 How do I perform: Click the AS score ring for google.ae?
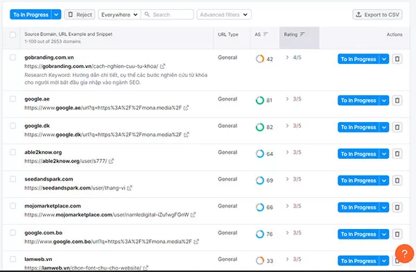point(260,100)
